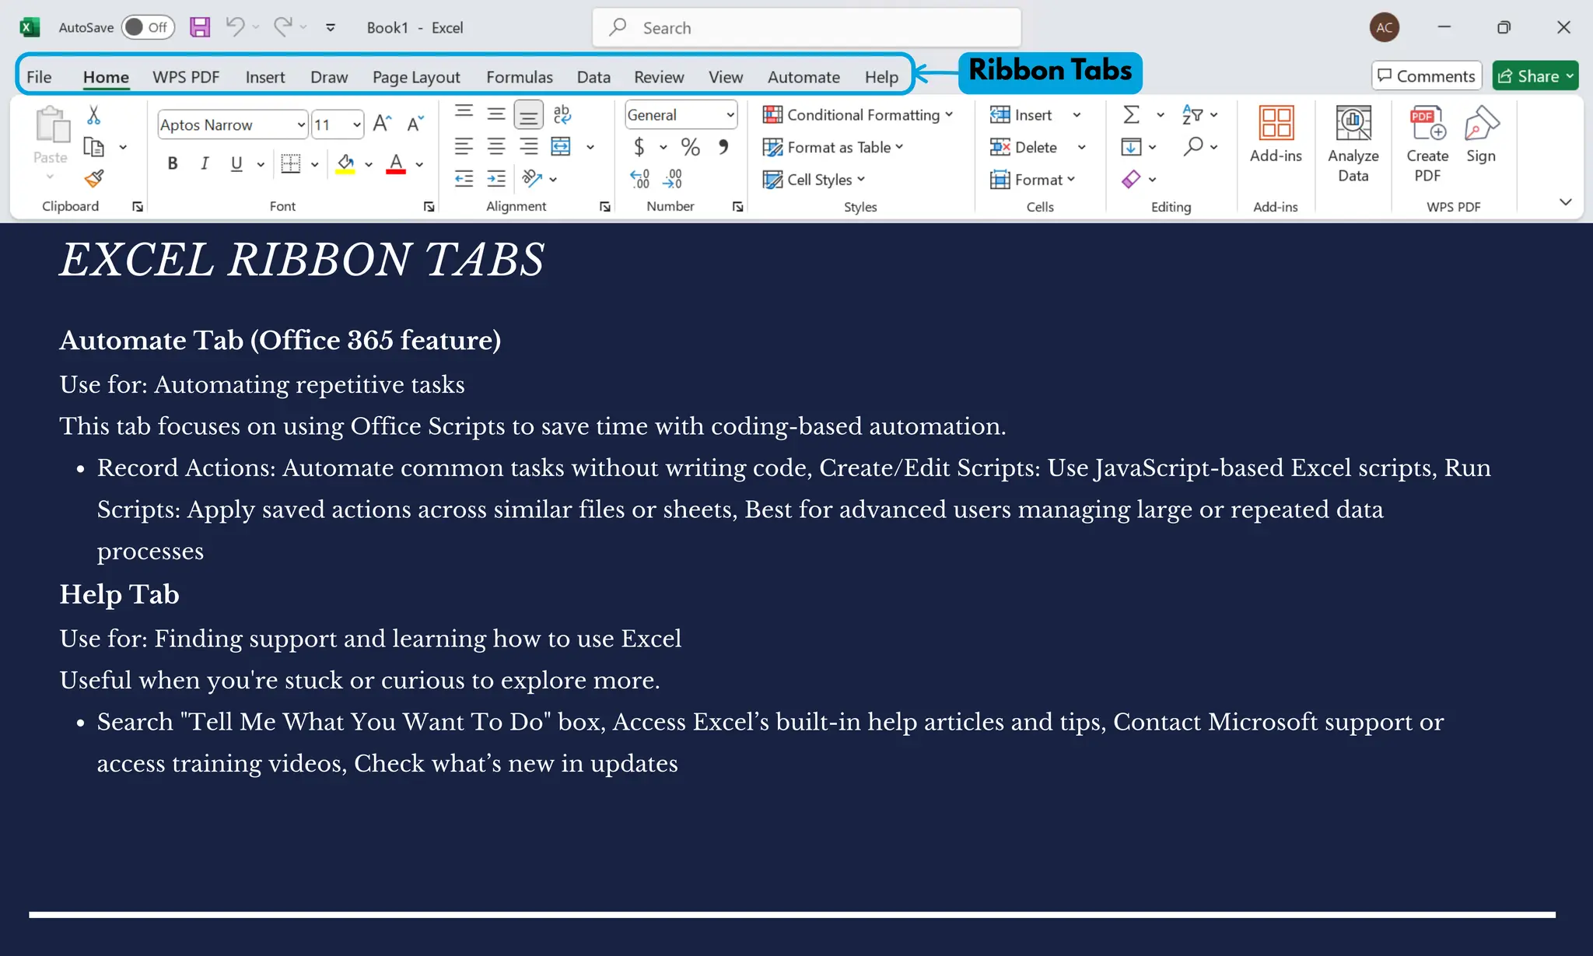Click the Cells Format button
1593x956 pixels.
tap(1032, 179)
